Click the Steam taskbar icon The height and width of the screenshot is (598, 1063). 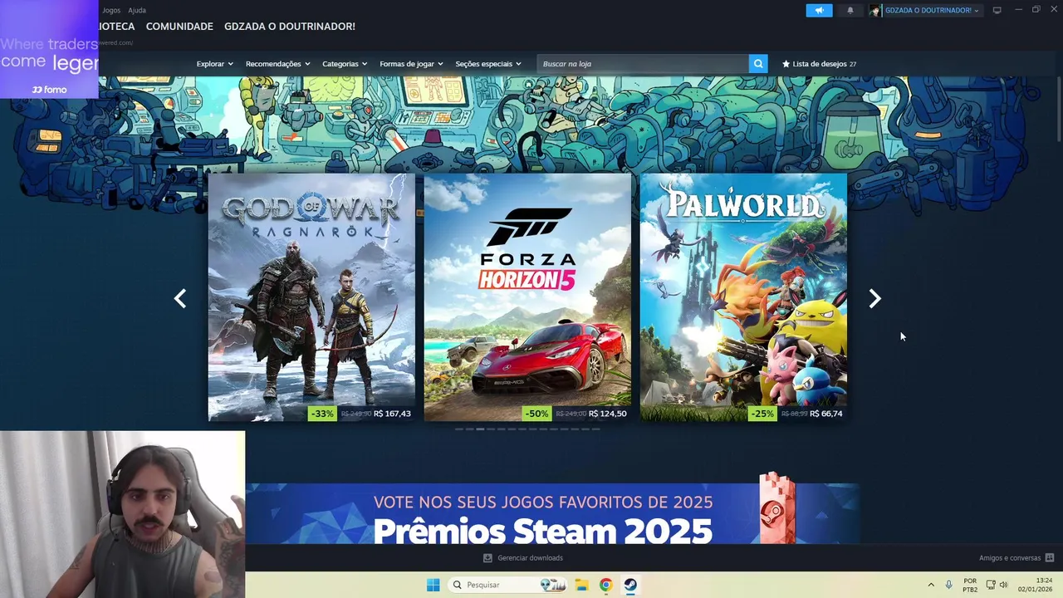[x=630, y=585]
